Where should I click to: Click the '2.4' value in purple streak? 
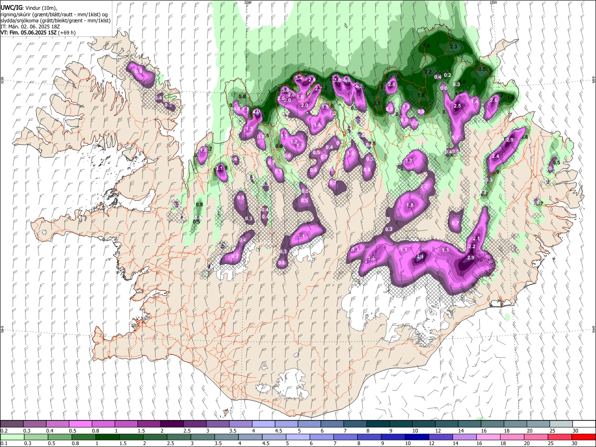coord(495,156)
